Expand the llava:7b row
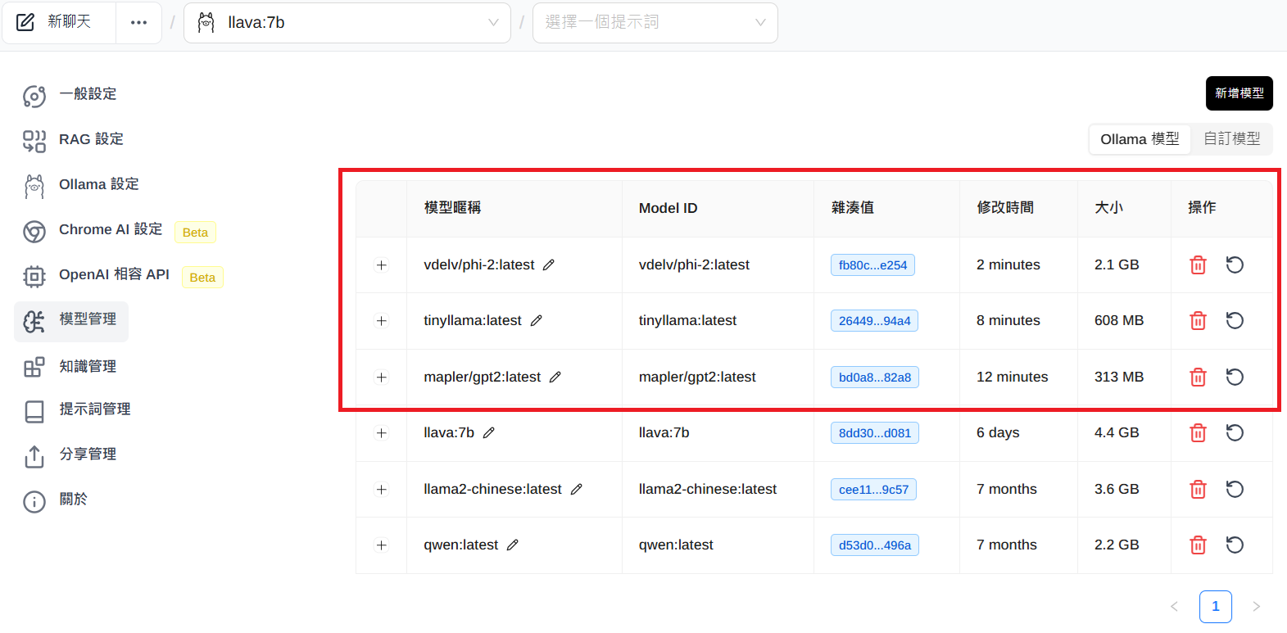Screen dimensions: 1287x633 [381, 432]
